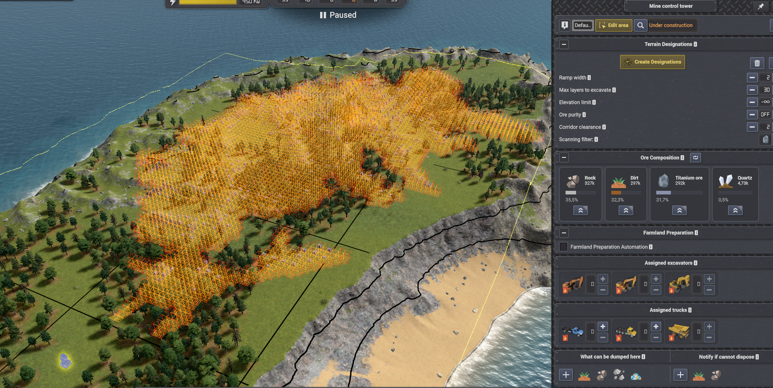Click the blue pickup truck icon
Viewport: 773px width, 388px height.
pos(572,332)
